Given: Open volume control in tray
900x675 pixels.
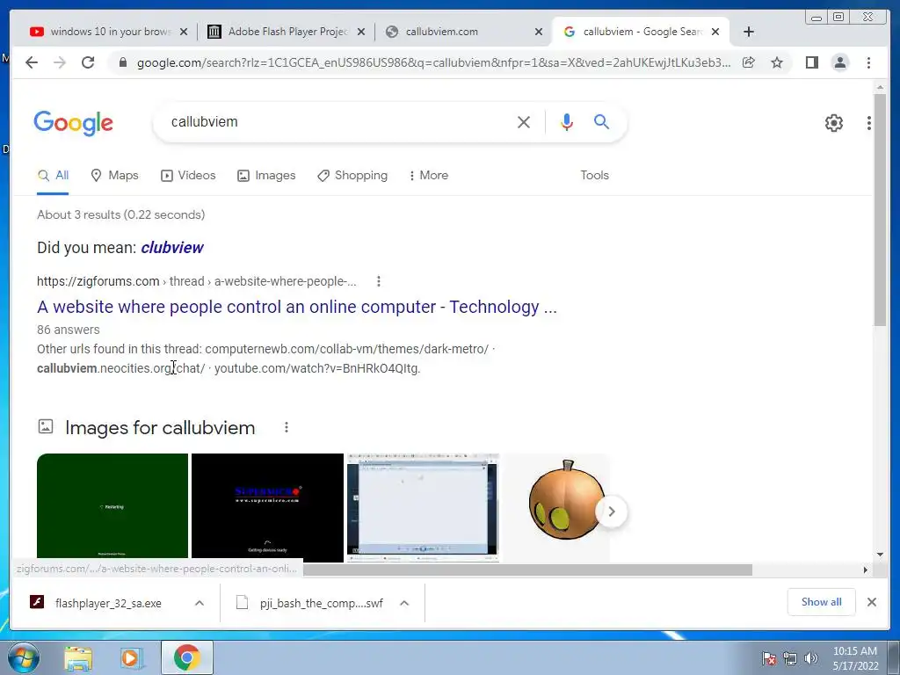Looking at the screenshot, I should tap(811, 658).
